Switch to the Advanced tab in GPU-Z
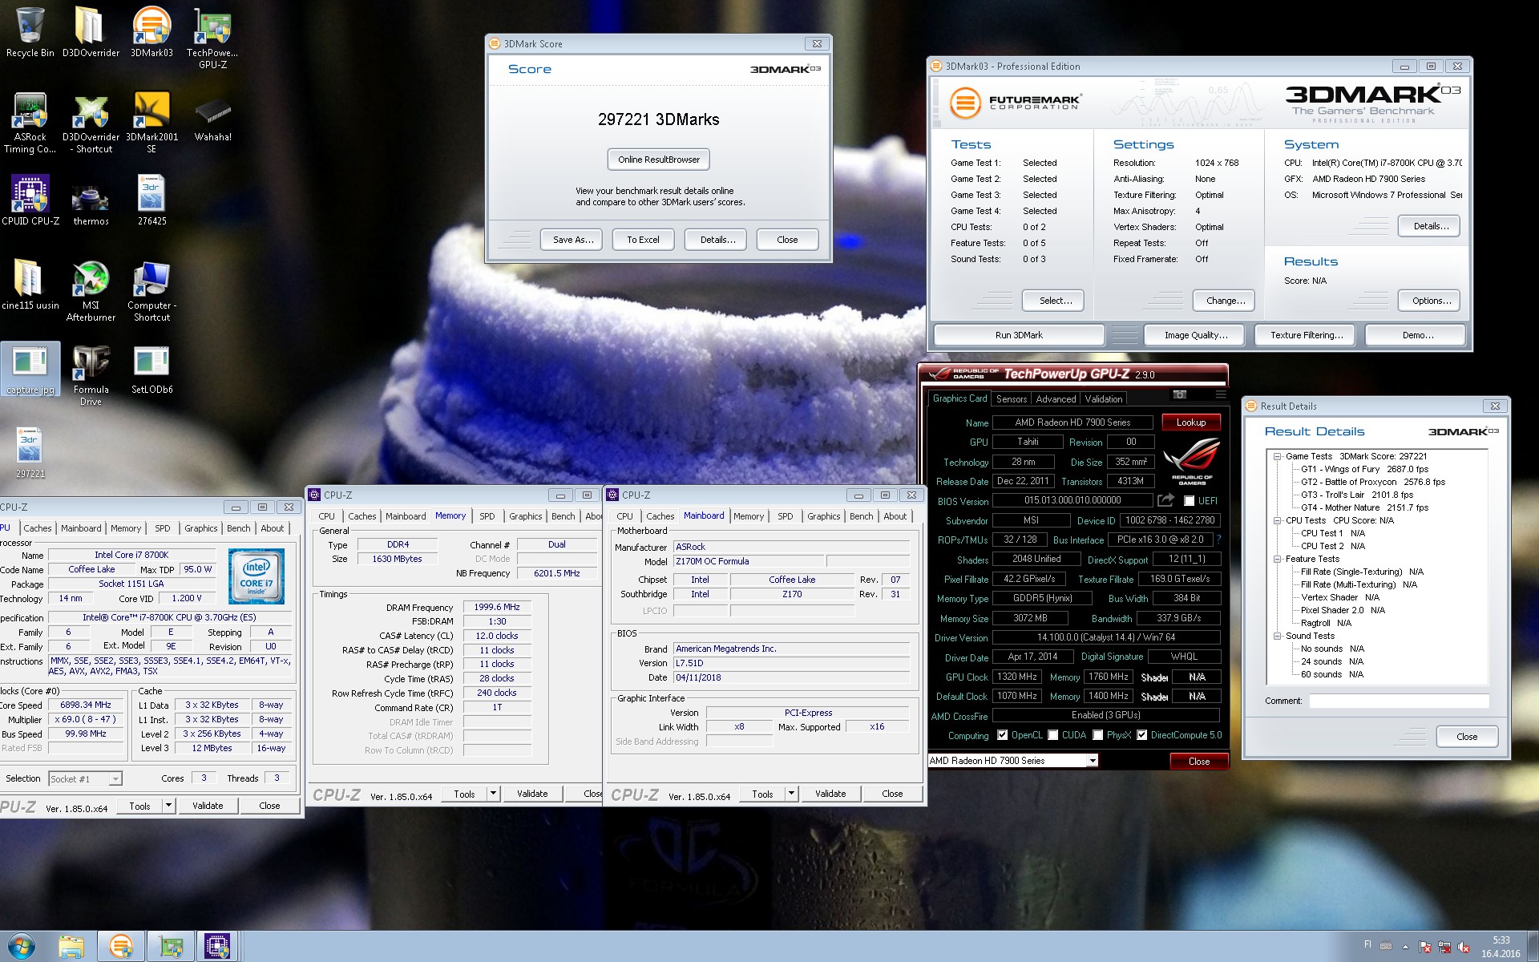Screen dimensions: 1539x962 coord(1056,398)
